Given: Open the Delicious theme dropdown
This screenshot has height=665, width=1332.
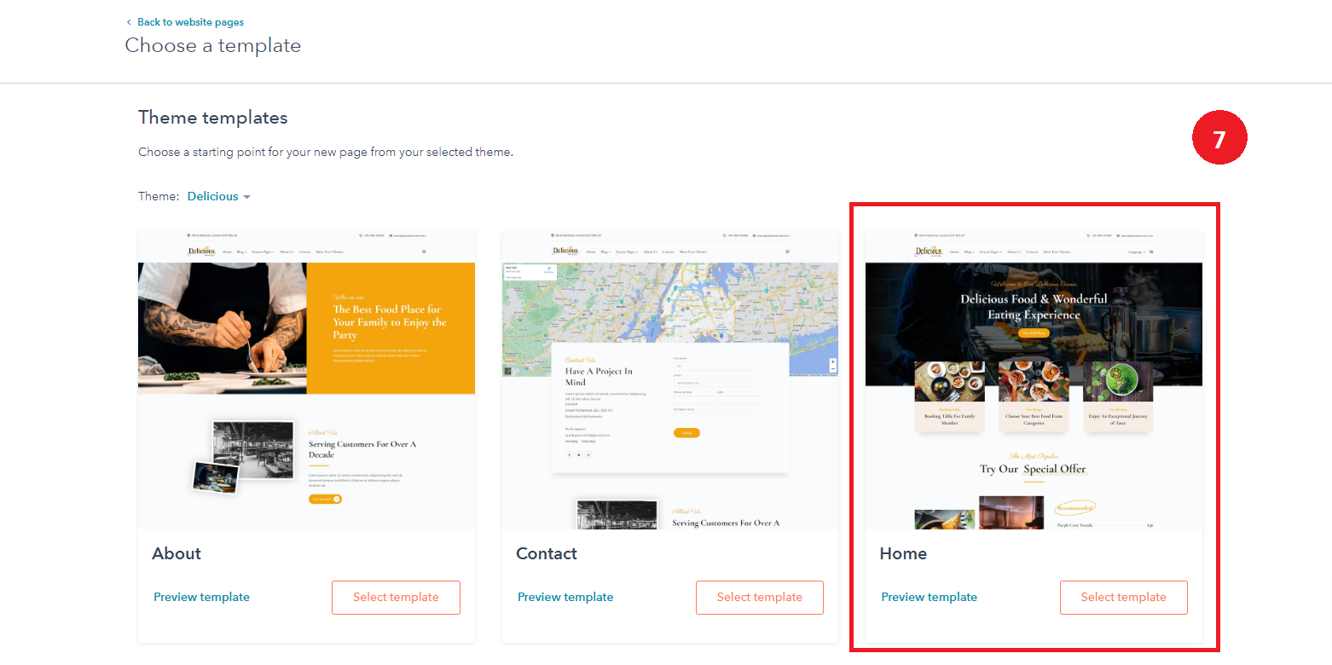Looking at the screenshot, I should coord(213,196).
